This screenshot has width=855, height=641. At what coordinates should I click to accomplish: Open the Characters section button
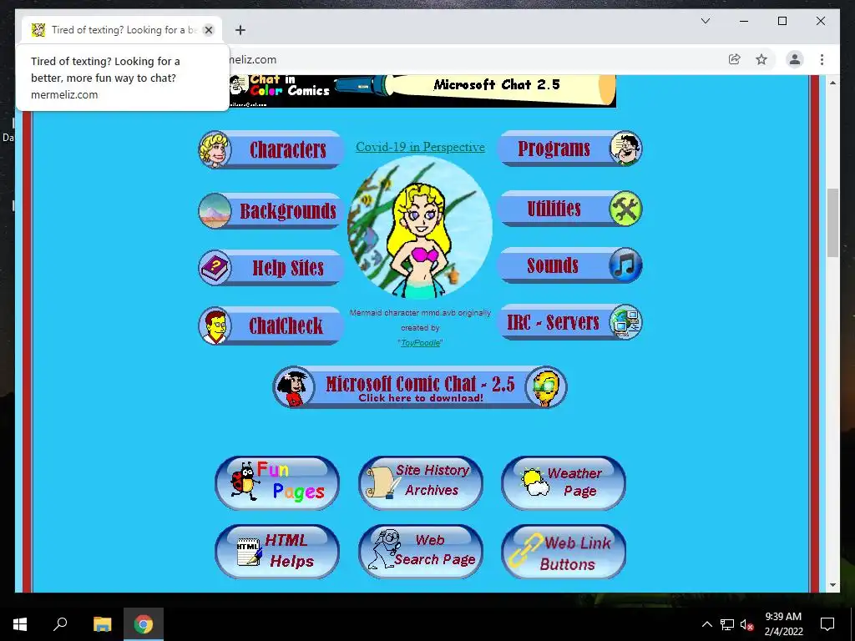(x=271, y=149)
